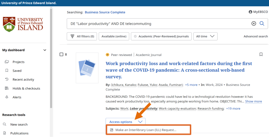Viewport: 269px width, 138px height.
Task: Toggle Academic (Peer-Reviewed) Journals filter
Action: coord(161,36)
